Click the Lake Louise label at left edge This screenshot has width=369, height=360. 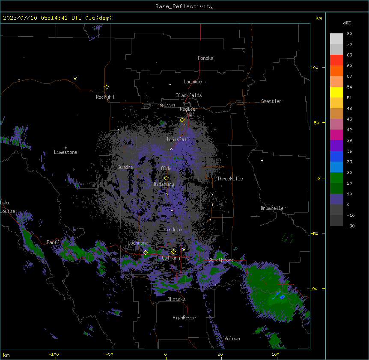(x=8, y=207)
